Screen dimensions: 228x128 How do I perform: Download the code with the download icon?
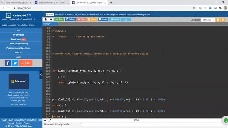pyautogui.click(x=126, y=20)
